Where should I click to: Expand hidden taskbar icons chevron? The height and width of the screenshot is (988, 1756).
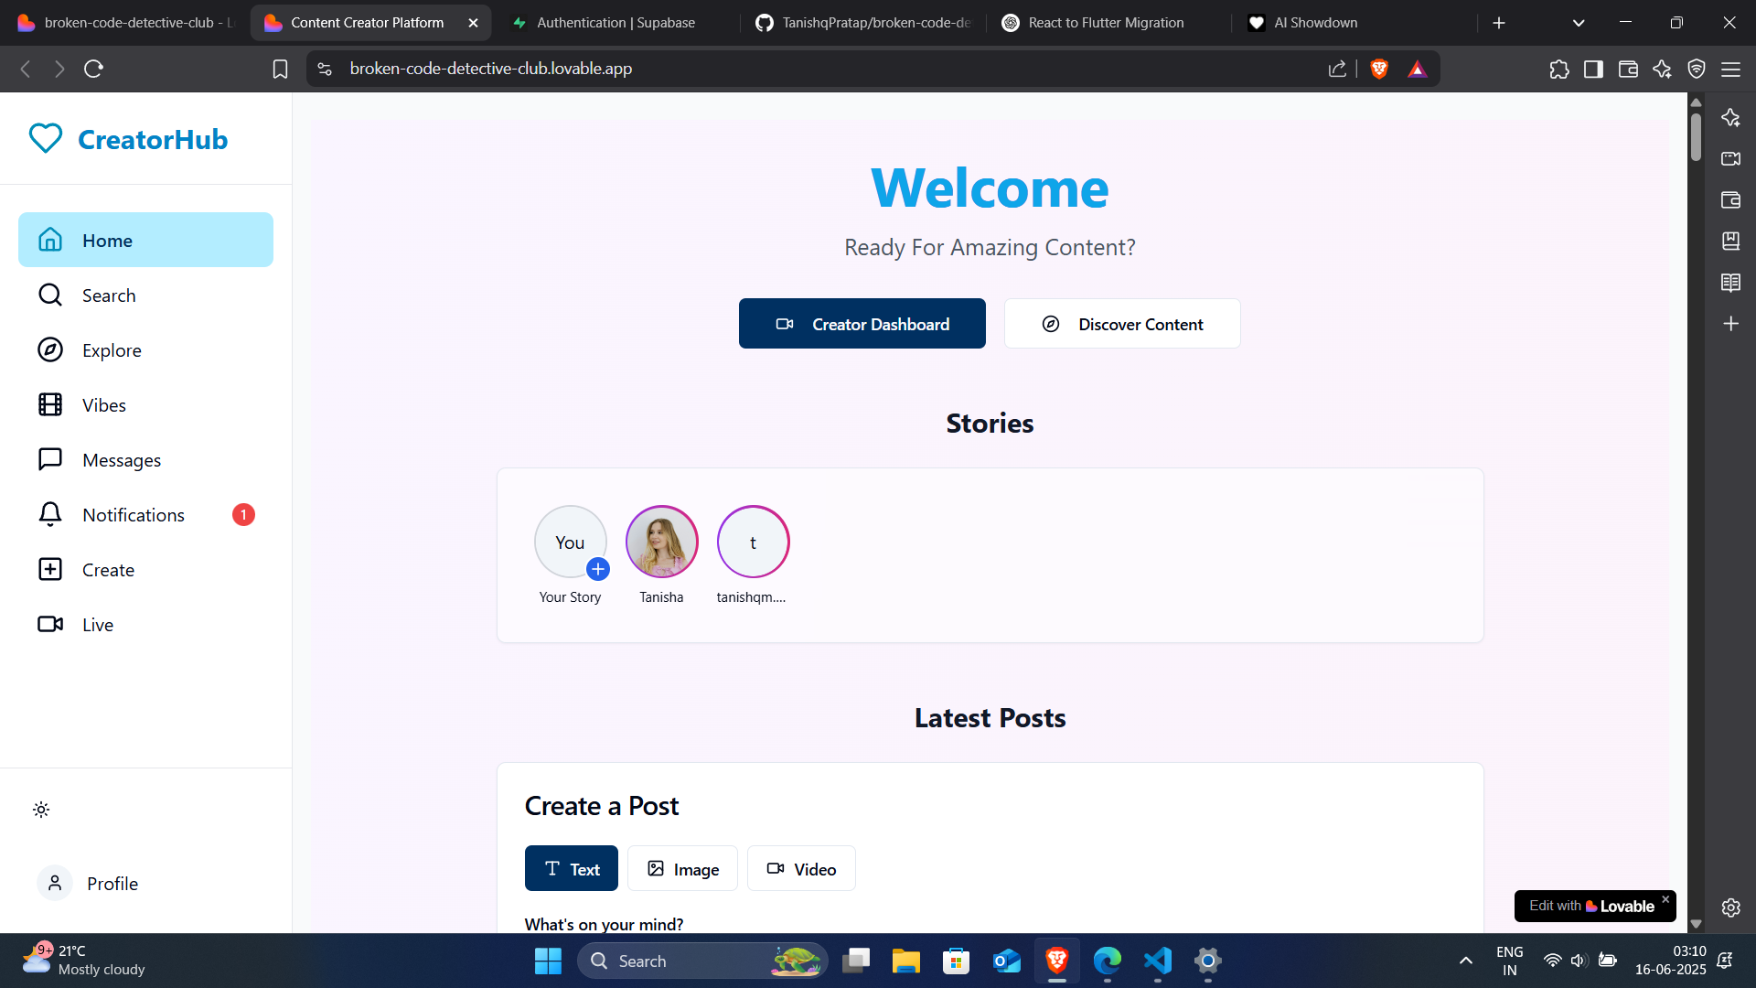1465,961
